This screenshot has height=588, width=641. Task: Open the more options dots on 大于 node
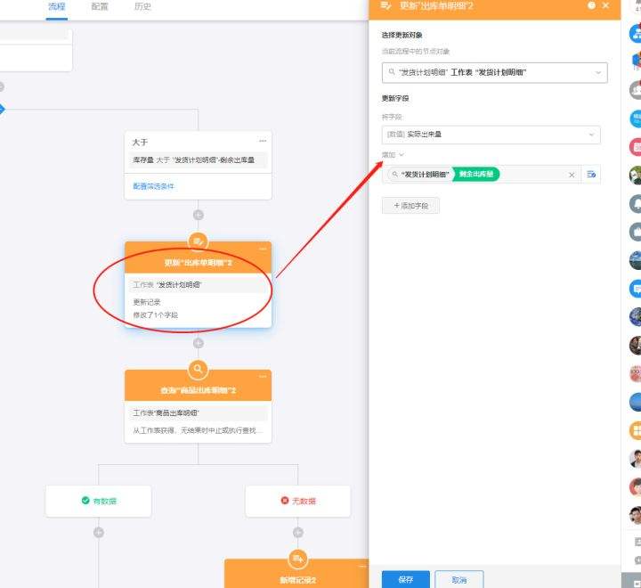(x=263, y=141)
